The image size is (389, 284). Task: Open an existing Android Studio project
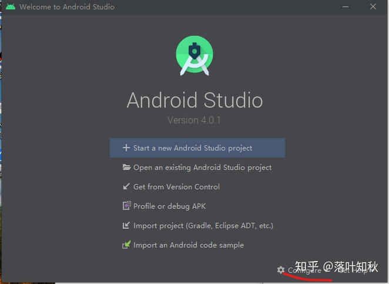click(197, 168)
